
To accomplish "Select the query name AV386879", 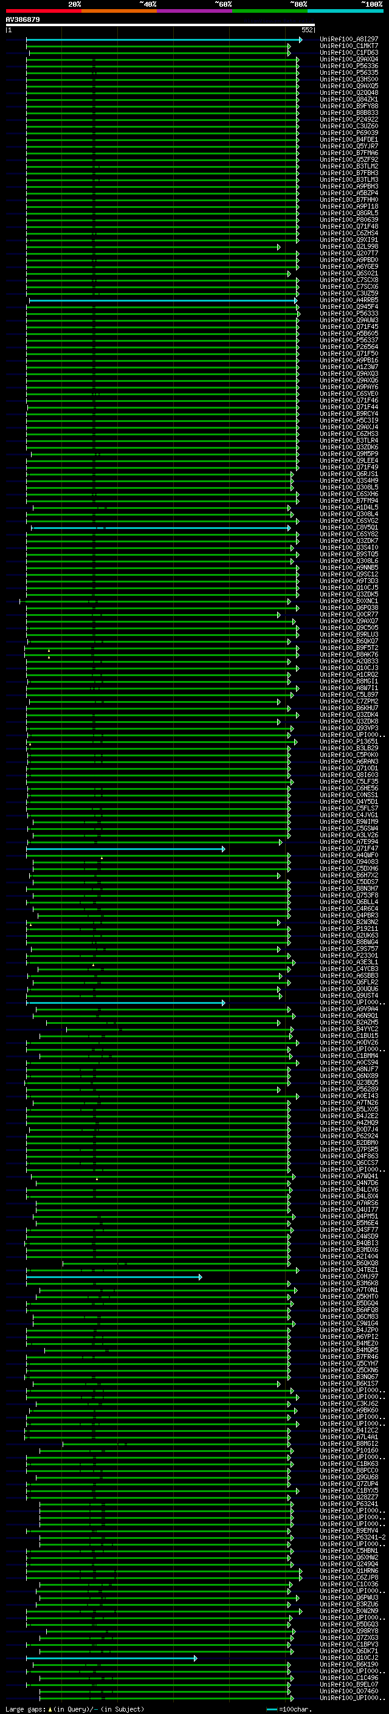I will (22, 20).
